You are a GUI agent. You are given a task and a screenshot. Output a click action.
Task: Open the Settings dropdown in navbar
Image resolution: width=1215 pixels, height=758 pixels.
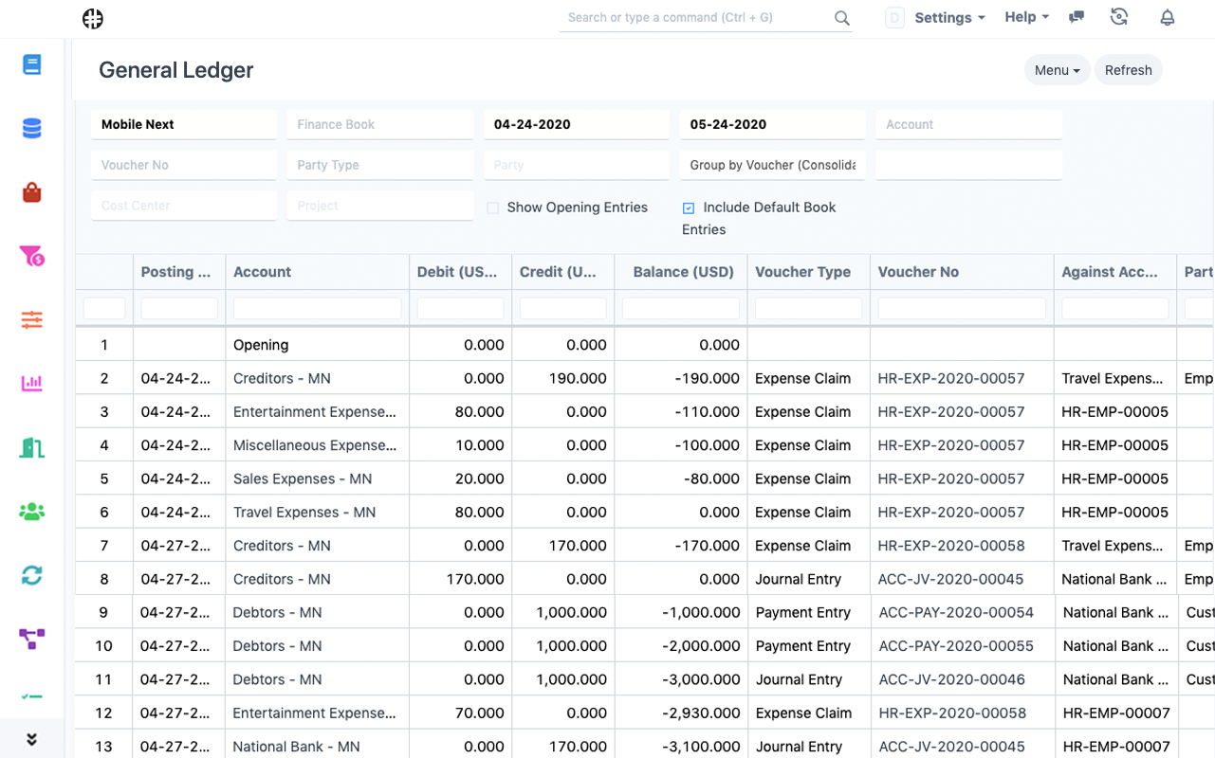coord(949,17)
